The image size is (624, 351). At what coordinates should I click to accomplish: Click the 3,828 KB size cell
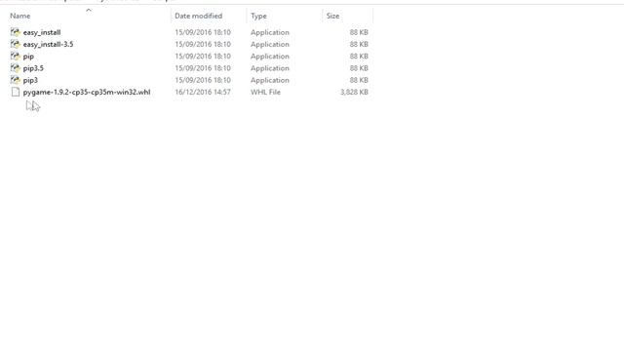354,92
